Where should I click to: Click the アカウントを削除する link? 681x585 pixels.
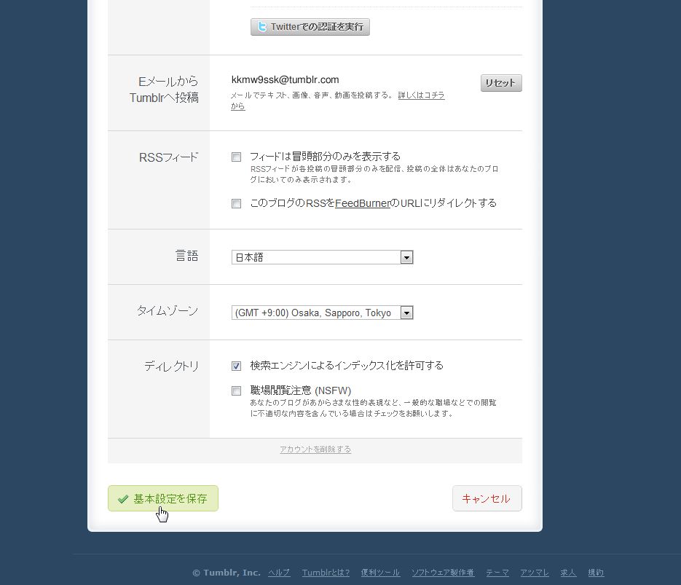click(315, 449)
